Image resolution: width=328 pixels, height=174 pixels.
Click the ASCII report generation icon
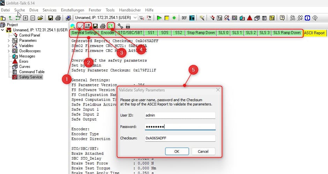(88, 26)
